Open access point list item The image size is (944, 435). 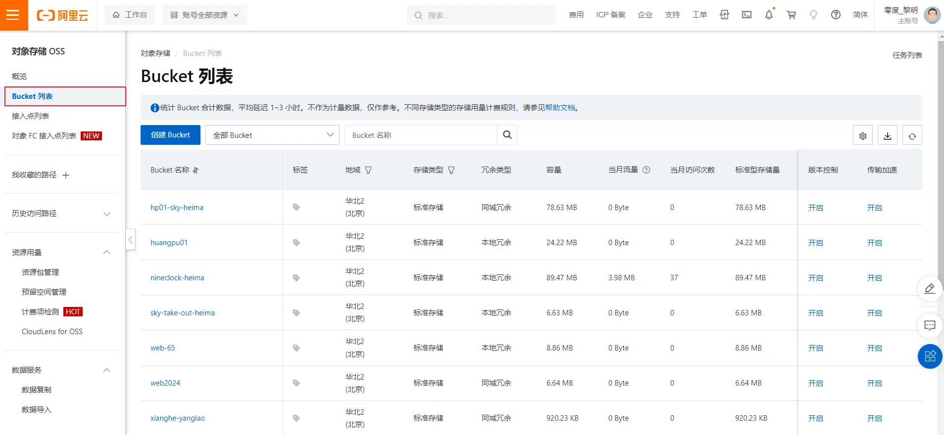point(30,116)
